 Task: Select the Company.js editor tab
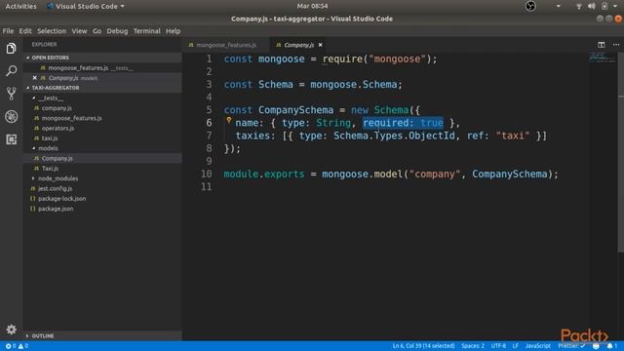pos(298,45)
